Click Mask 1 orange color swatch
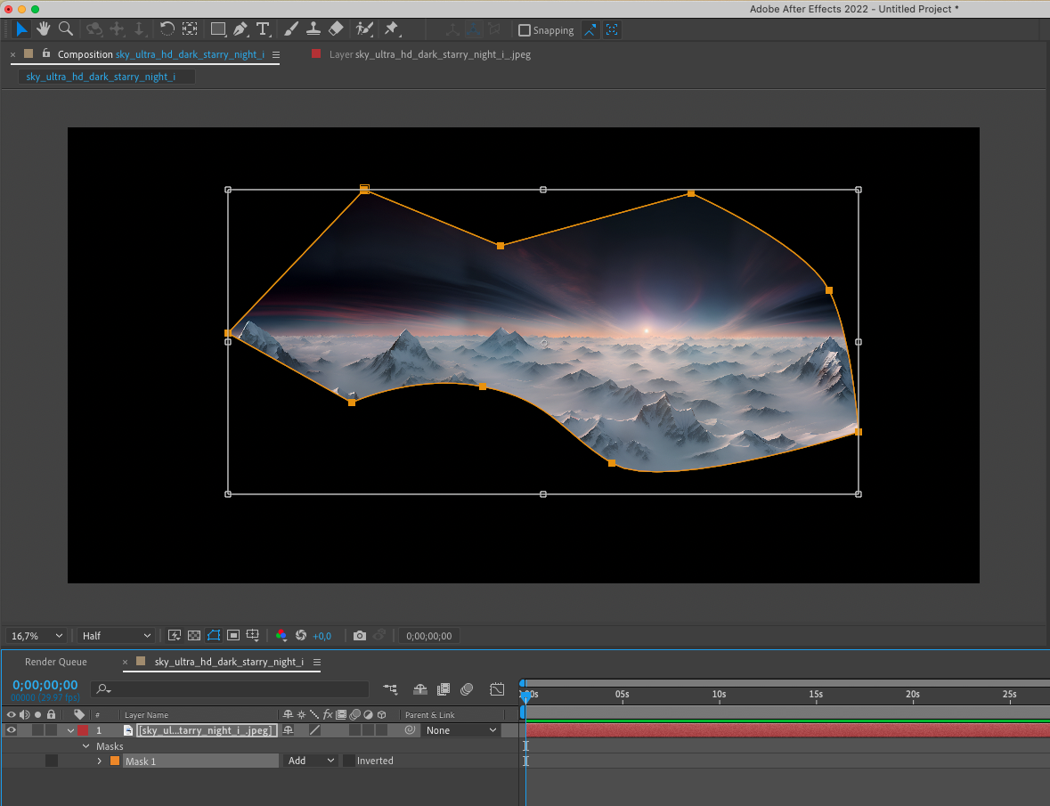Image resolution: width=1050 pixels, height=806 pixels. tap(114, 761)
